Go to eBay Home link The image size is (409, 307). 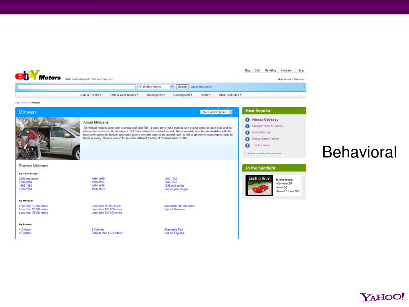(x=284, y=79)
